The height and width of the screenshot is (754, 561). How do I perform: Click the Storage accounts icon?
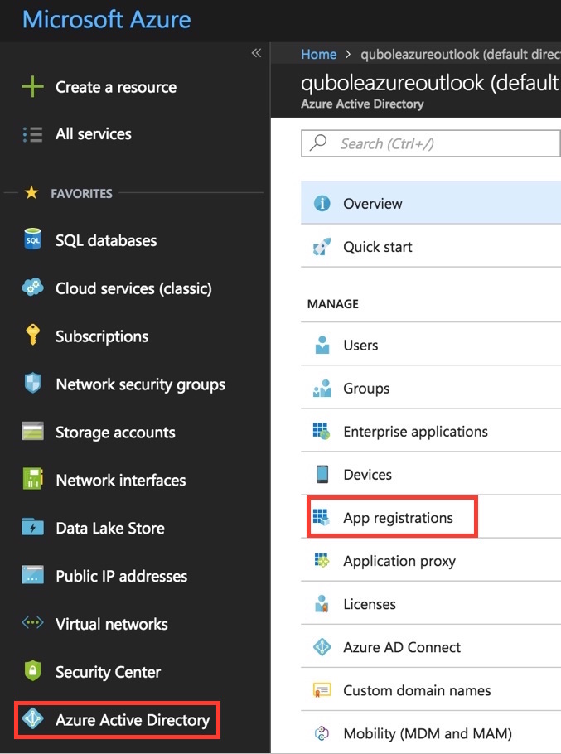click(x=32, y=432)
